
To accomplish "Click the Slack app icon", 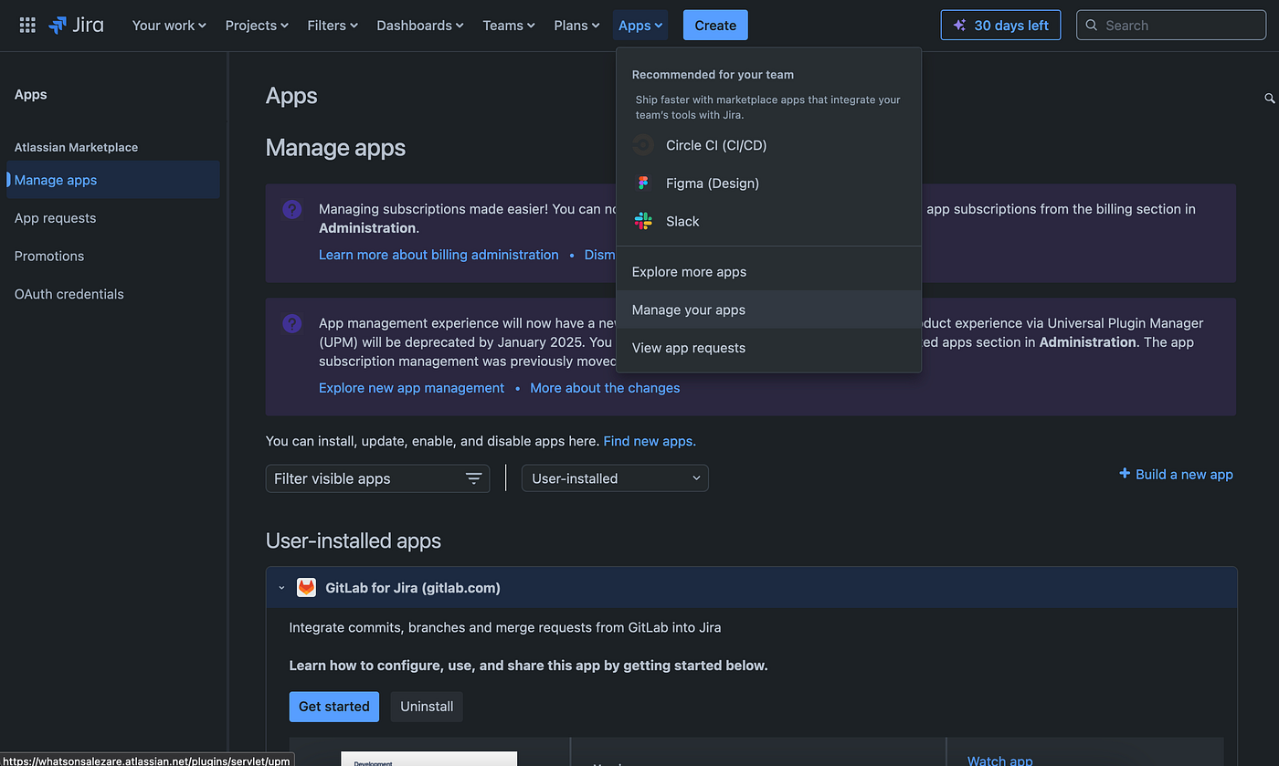I will tap(643, 221).
